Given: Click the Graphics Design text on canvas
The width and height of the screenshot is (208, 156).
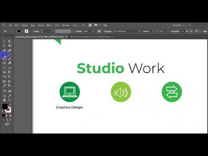Looking at the screenshot, I should tap(69, 107).
